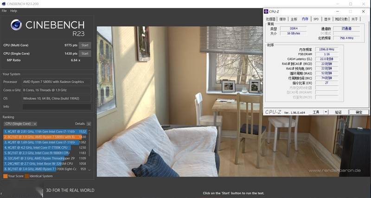
Task: Click the CAS# Latency 22.0 value
Action: pos(326,59)
